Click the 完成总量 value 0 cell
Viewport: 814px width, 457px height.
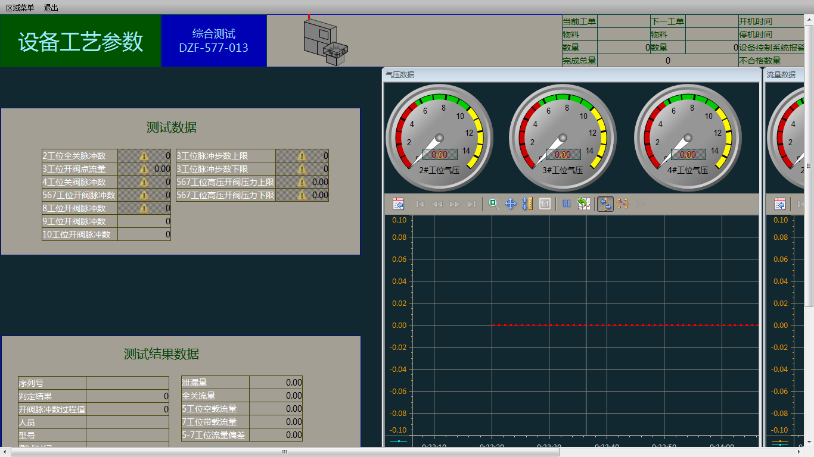tap(667, 61)
